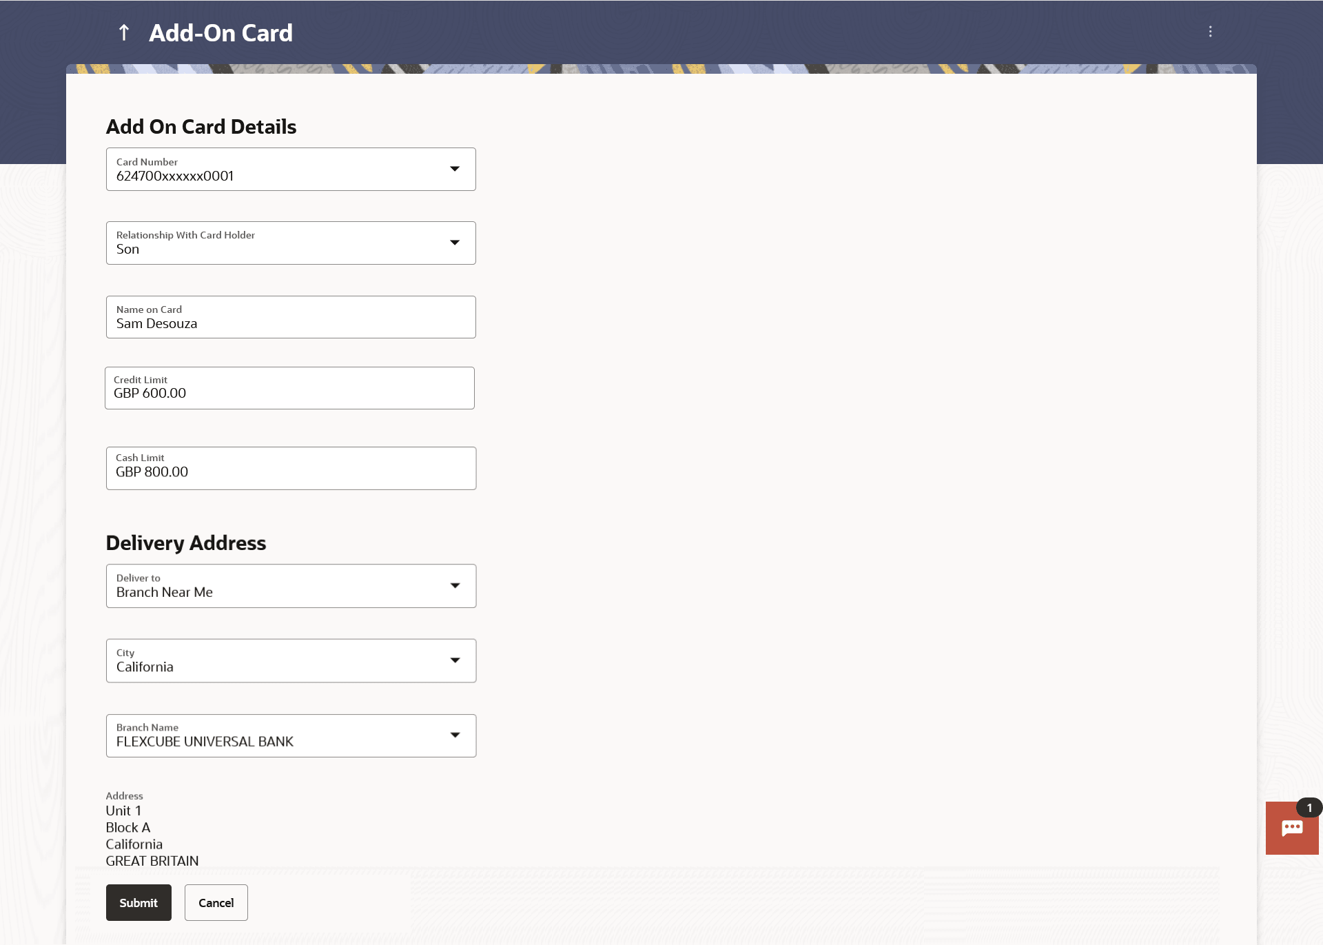The width and height of the screenshot is (1323, 945).
Task: Click the chat notification badge
Action: tap(1309, 808)
